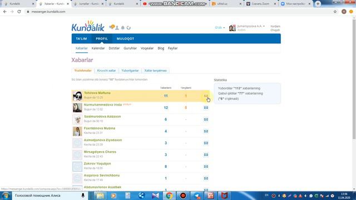The image size is (356, 200).
Task: Open Saidmurodova Azizaxon conversation name
Action: [x=102, y=117]
